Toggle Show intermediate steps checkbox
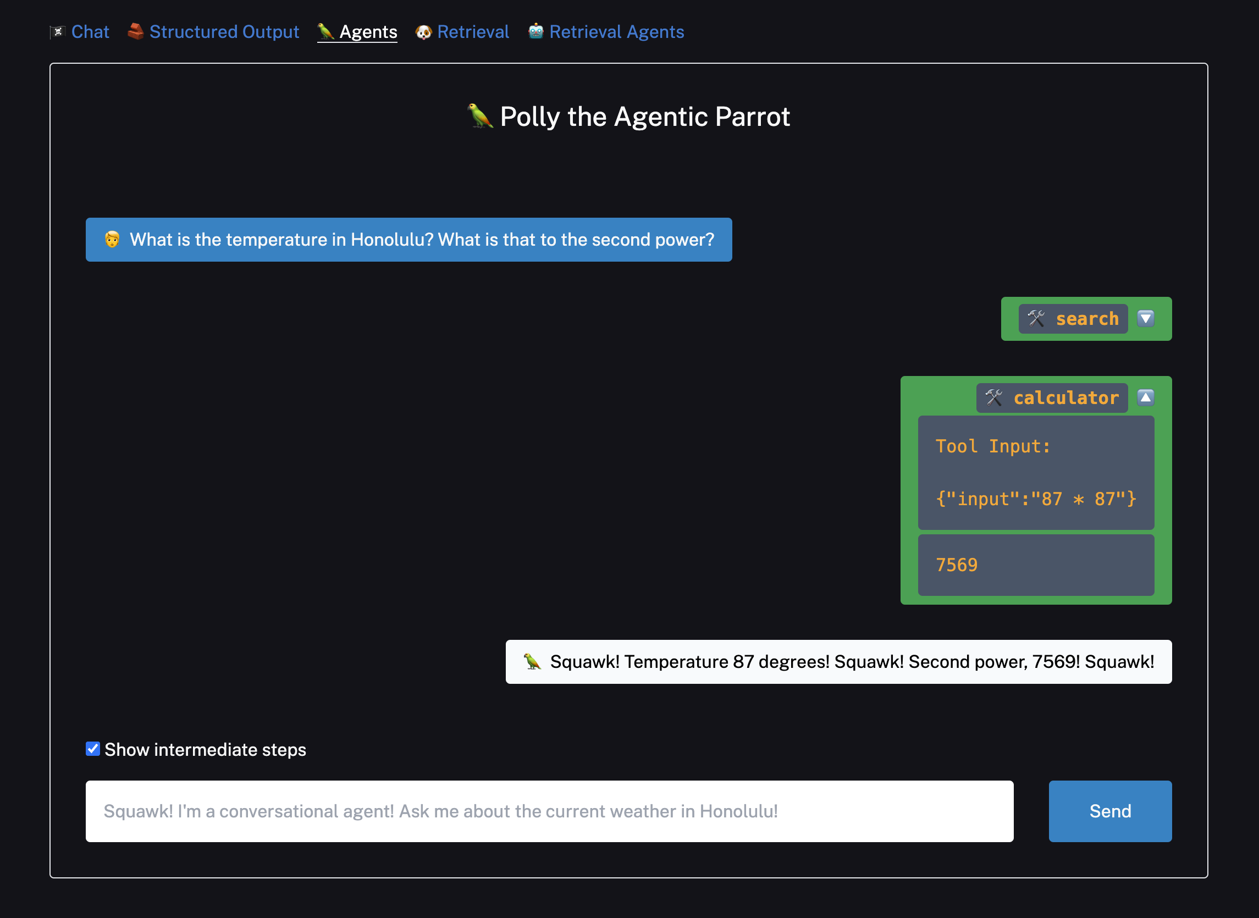This screenshot has width=1259, height=918. coord(93,750)
